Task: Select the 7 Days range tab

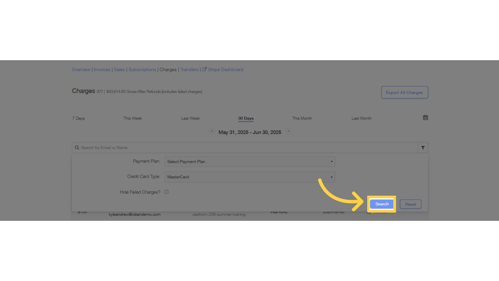Action: pyautogui.click(x=78, y=118)
